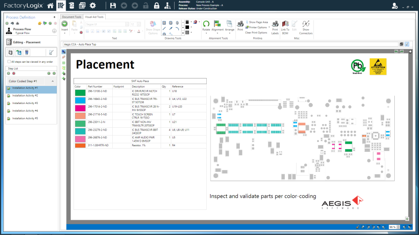Click the Home icon in the top bar
The width and height of the screenshot is (419, 235).
tap(50, 6)
